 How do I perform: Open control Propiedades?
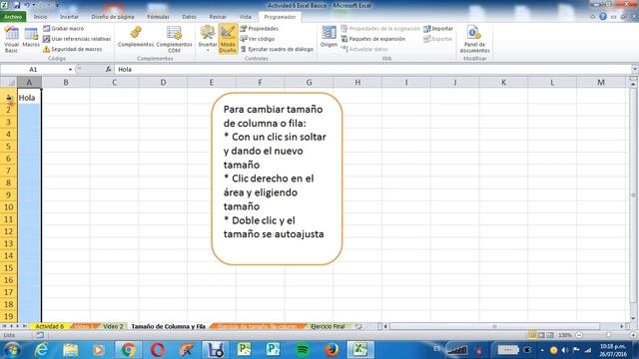pos(260,29)
